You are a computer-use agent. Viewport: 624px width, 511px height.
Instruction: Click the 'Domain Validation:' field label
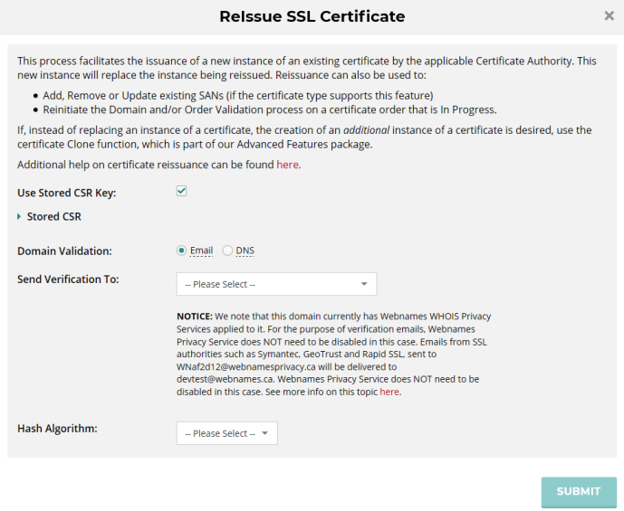[64, 251]
